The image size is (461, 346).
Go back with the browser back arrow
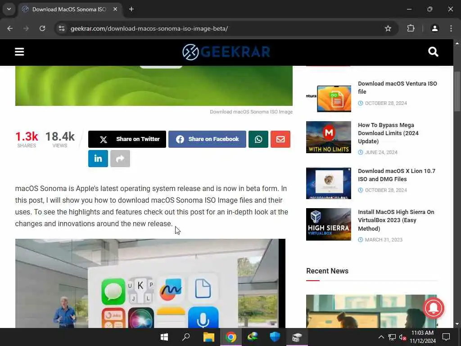pos(10,28)
